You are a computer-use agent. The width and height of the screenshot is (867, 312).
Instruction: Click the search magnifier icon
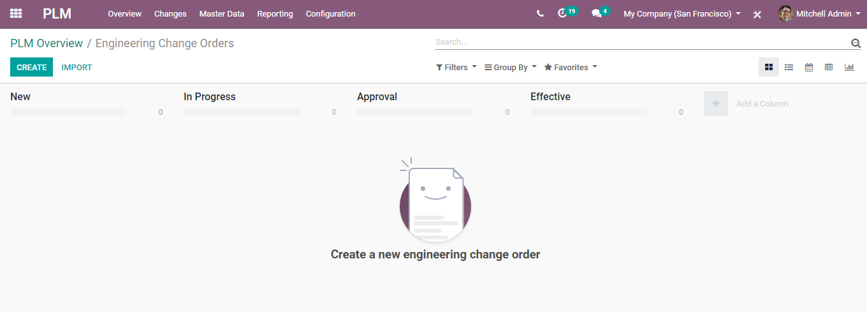(x=856, y=43)
